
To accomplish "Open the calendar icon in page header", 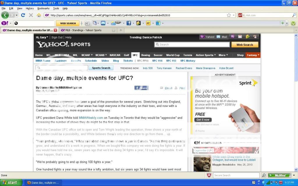I will pos(240,37).
